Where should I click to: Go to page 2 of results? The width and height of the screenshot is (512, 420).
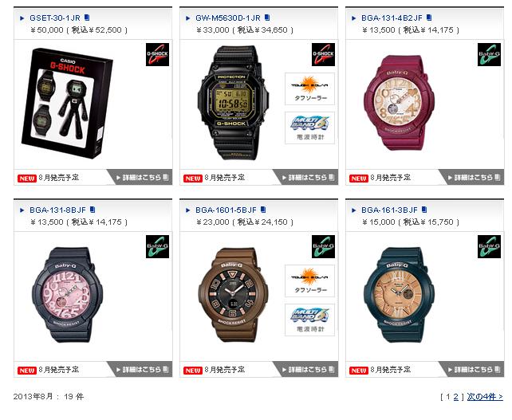click(x=455, y=397)
